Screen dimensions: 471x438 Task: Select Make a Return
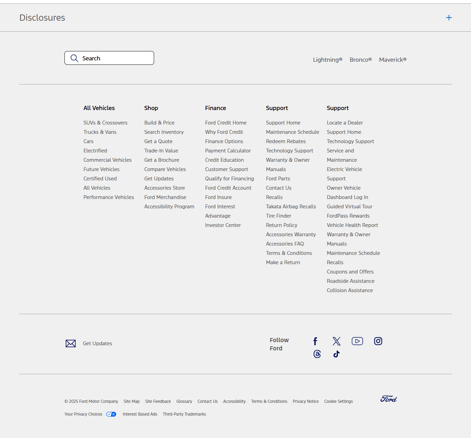tap(283, 262)
